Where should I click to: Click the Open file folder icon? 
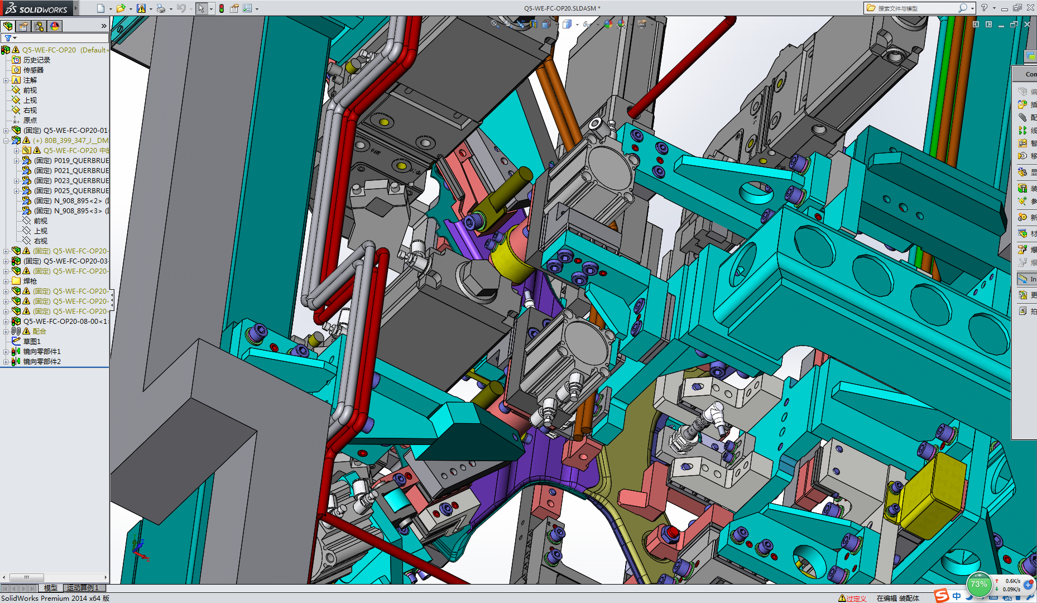[121, 8]
